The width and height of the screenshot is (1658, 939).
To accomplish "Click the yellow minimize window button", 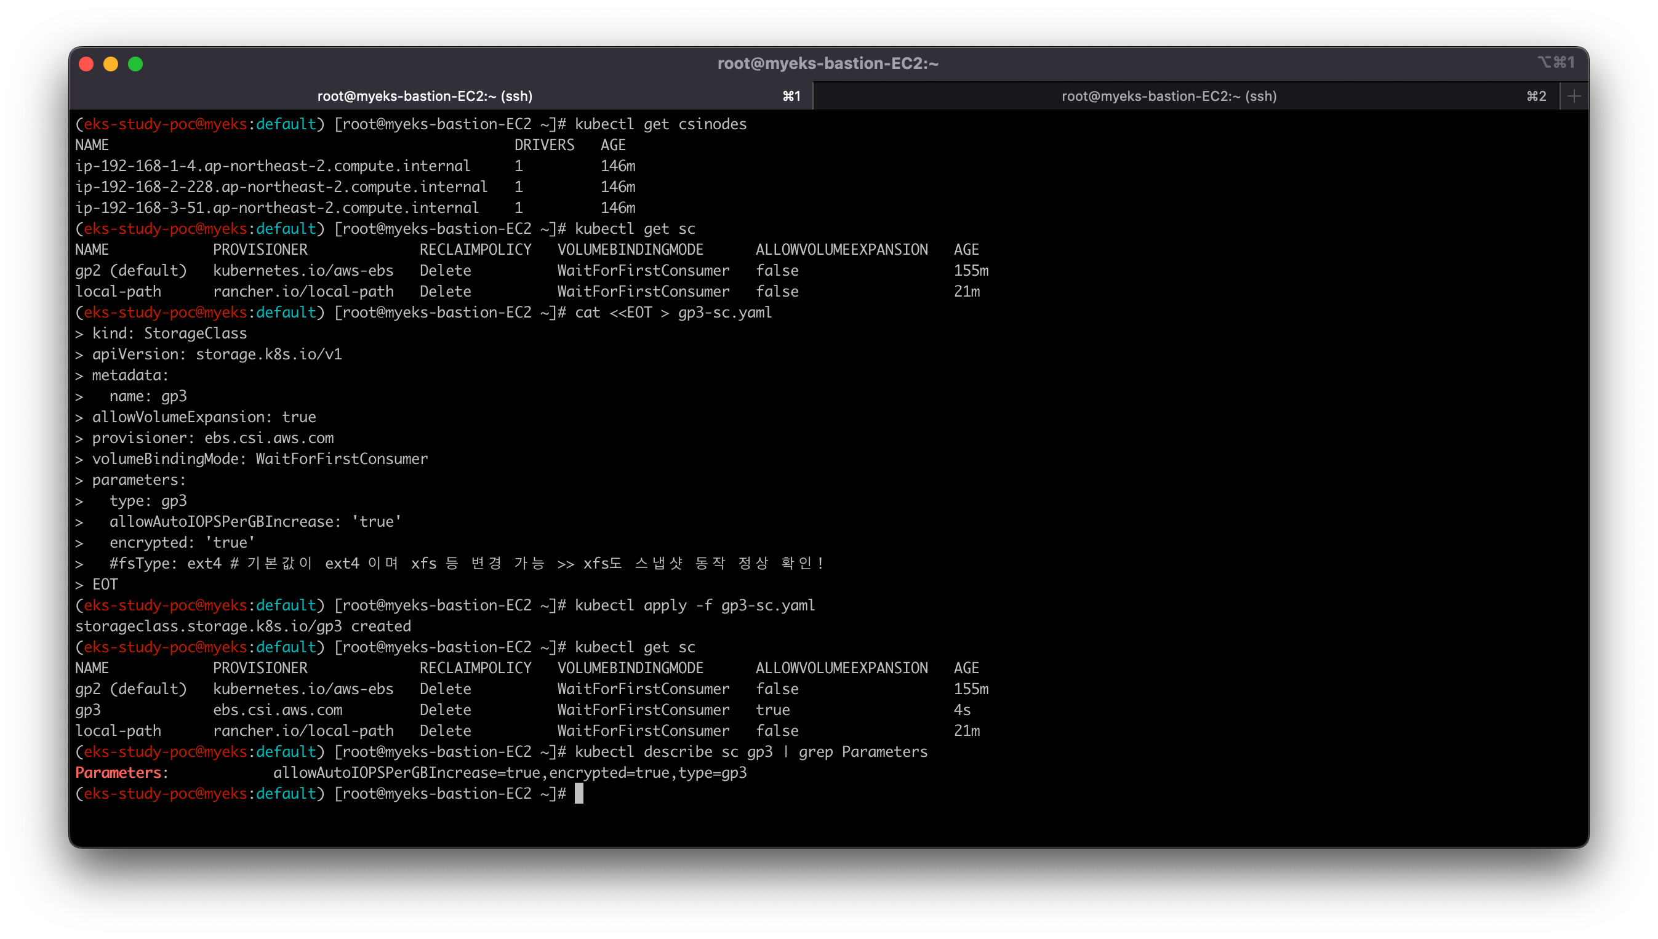I will click(111, 64).
